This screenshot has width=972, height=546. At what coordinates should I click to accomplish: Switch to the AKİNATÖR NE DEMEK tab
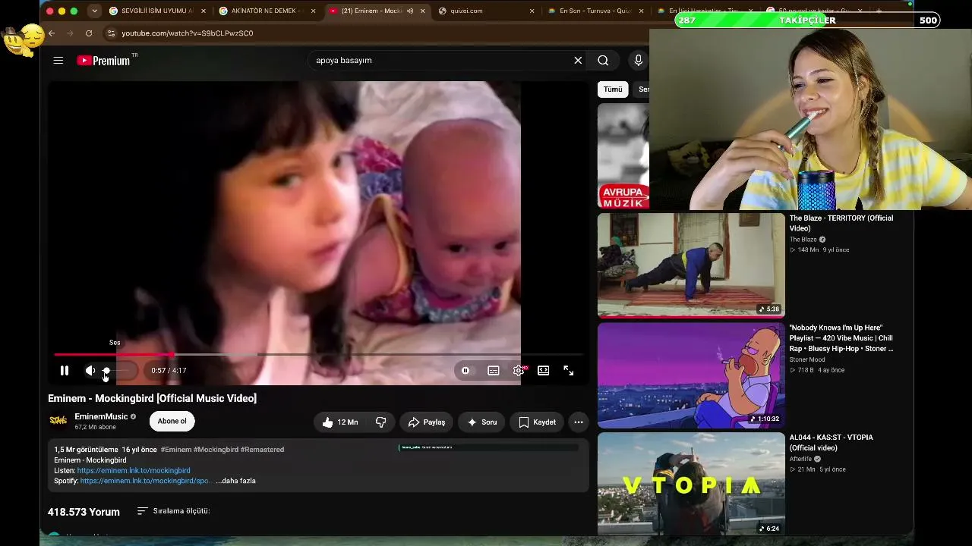point(267,11)
